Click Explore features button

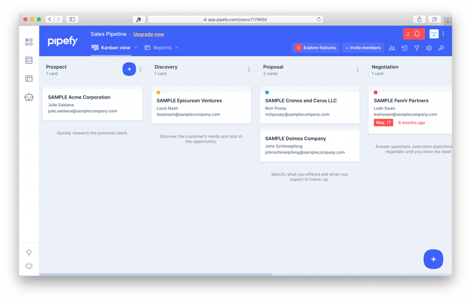click(x=316, y=48)
